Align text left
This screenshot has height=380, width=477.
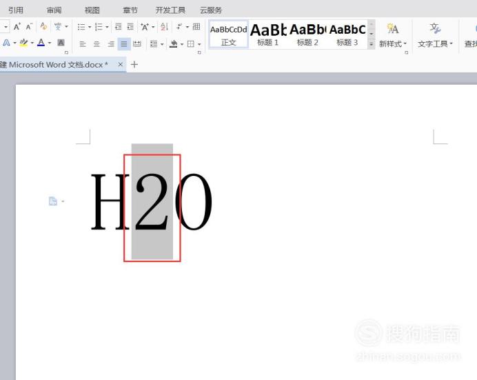click(83, 44)
